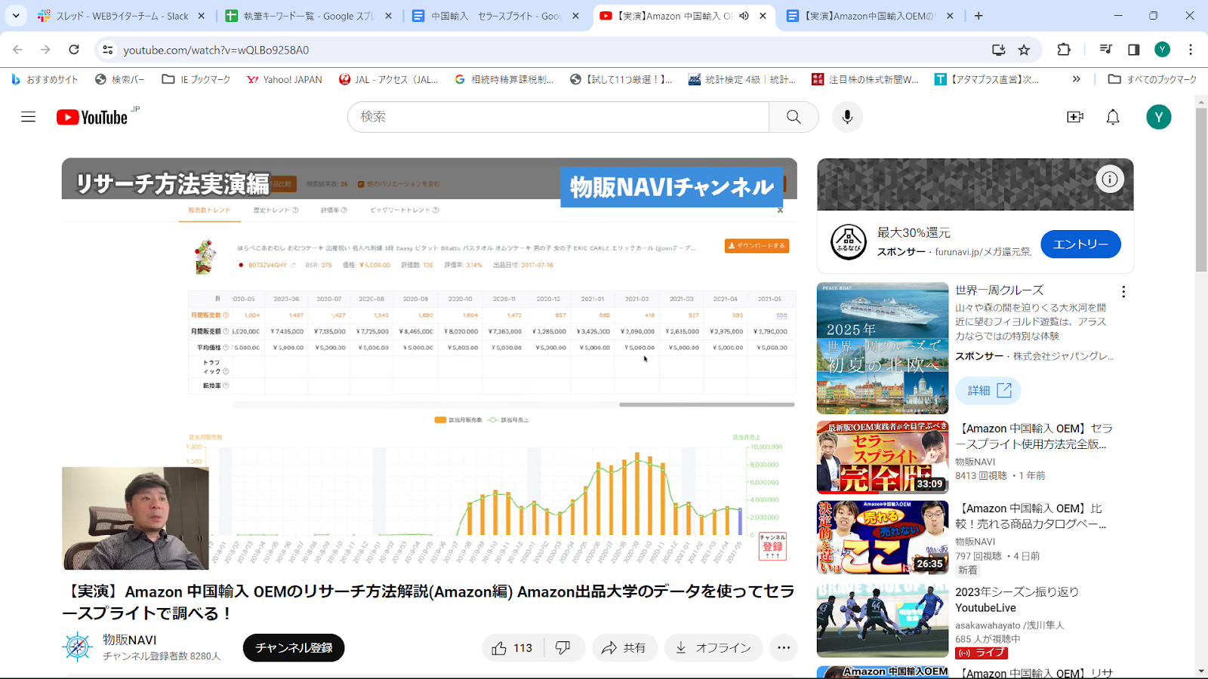Start voice search with microphone icon
Image resolution: width=1208 pixels, height=679 pixels.
pyautogui.click(x=847, y=117)
